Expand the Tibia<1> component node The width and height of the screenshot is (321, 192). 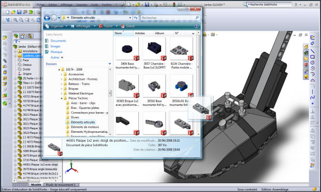pos(16,83)
